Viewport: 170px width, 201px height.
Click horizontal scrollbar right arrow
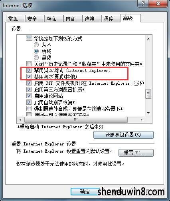pyautogui.click(x=141, y=119)
